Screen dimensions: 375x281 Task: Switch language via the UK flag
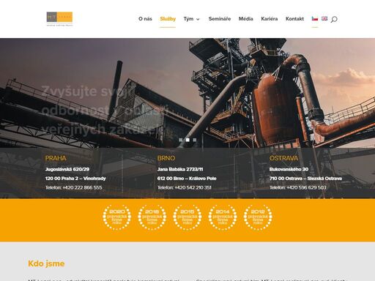[x=324, y=18]
